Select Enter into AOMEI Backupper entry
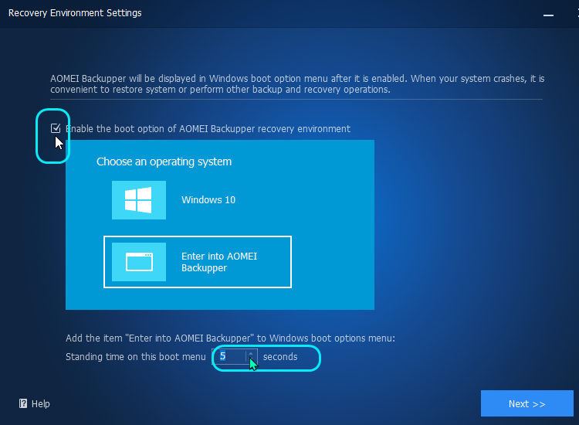This screenshot has height=425, width=579. pyautogui.click(x=198, y=262)
